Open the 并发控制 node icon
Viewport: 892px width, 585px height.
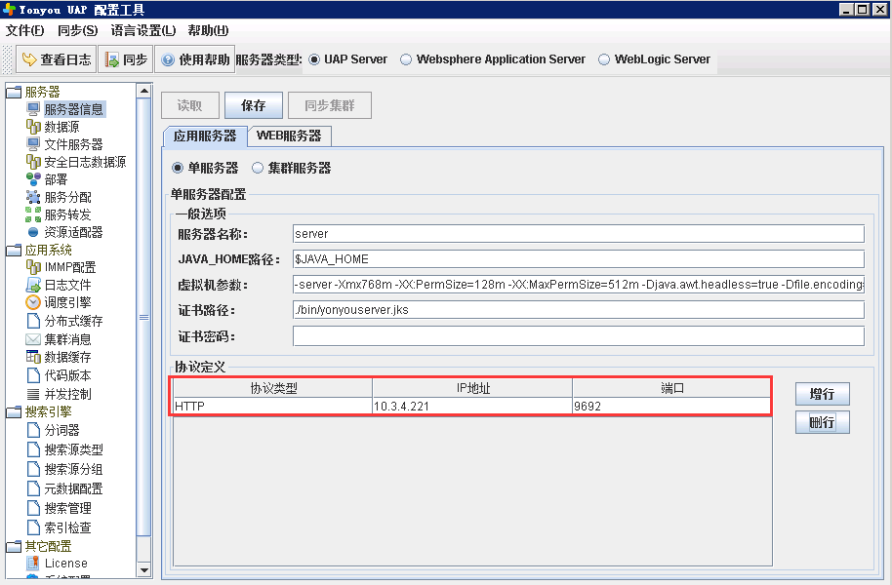(33, 393)
